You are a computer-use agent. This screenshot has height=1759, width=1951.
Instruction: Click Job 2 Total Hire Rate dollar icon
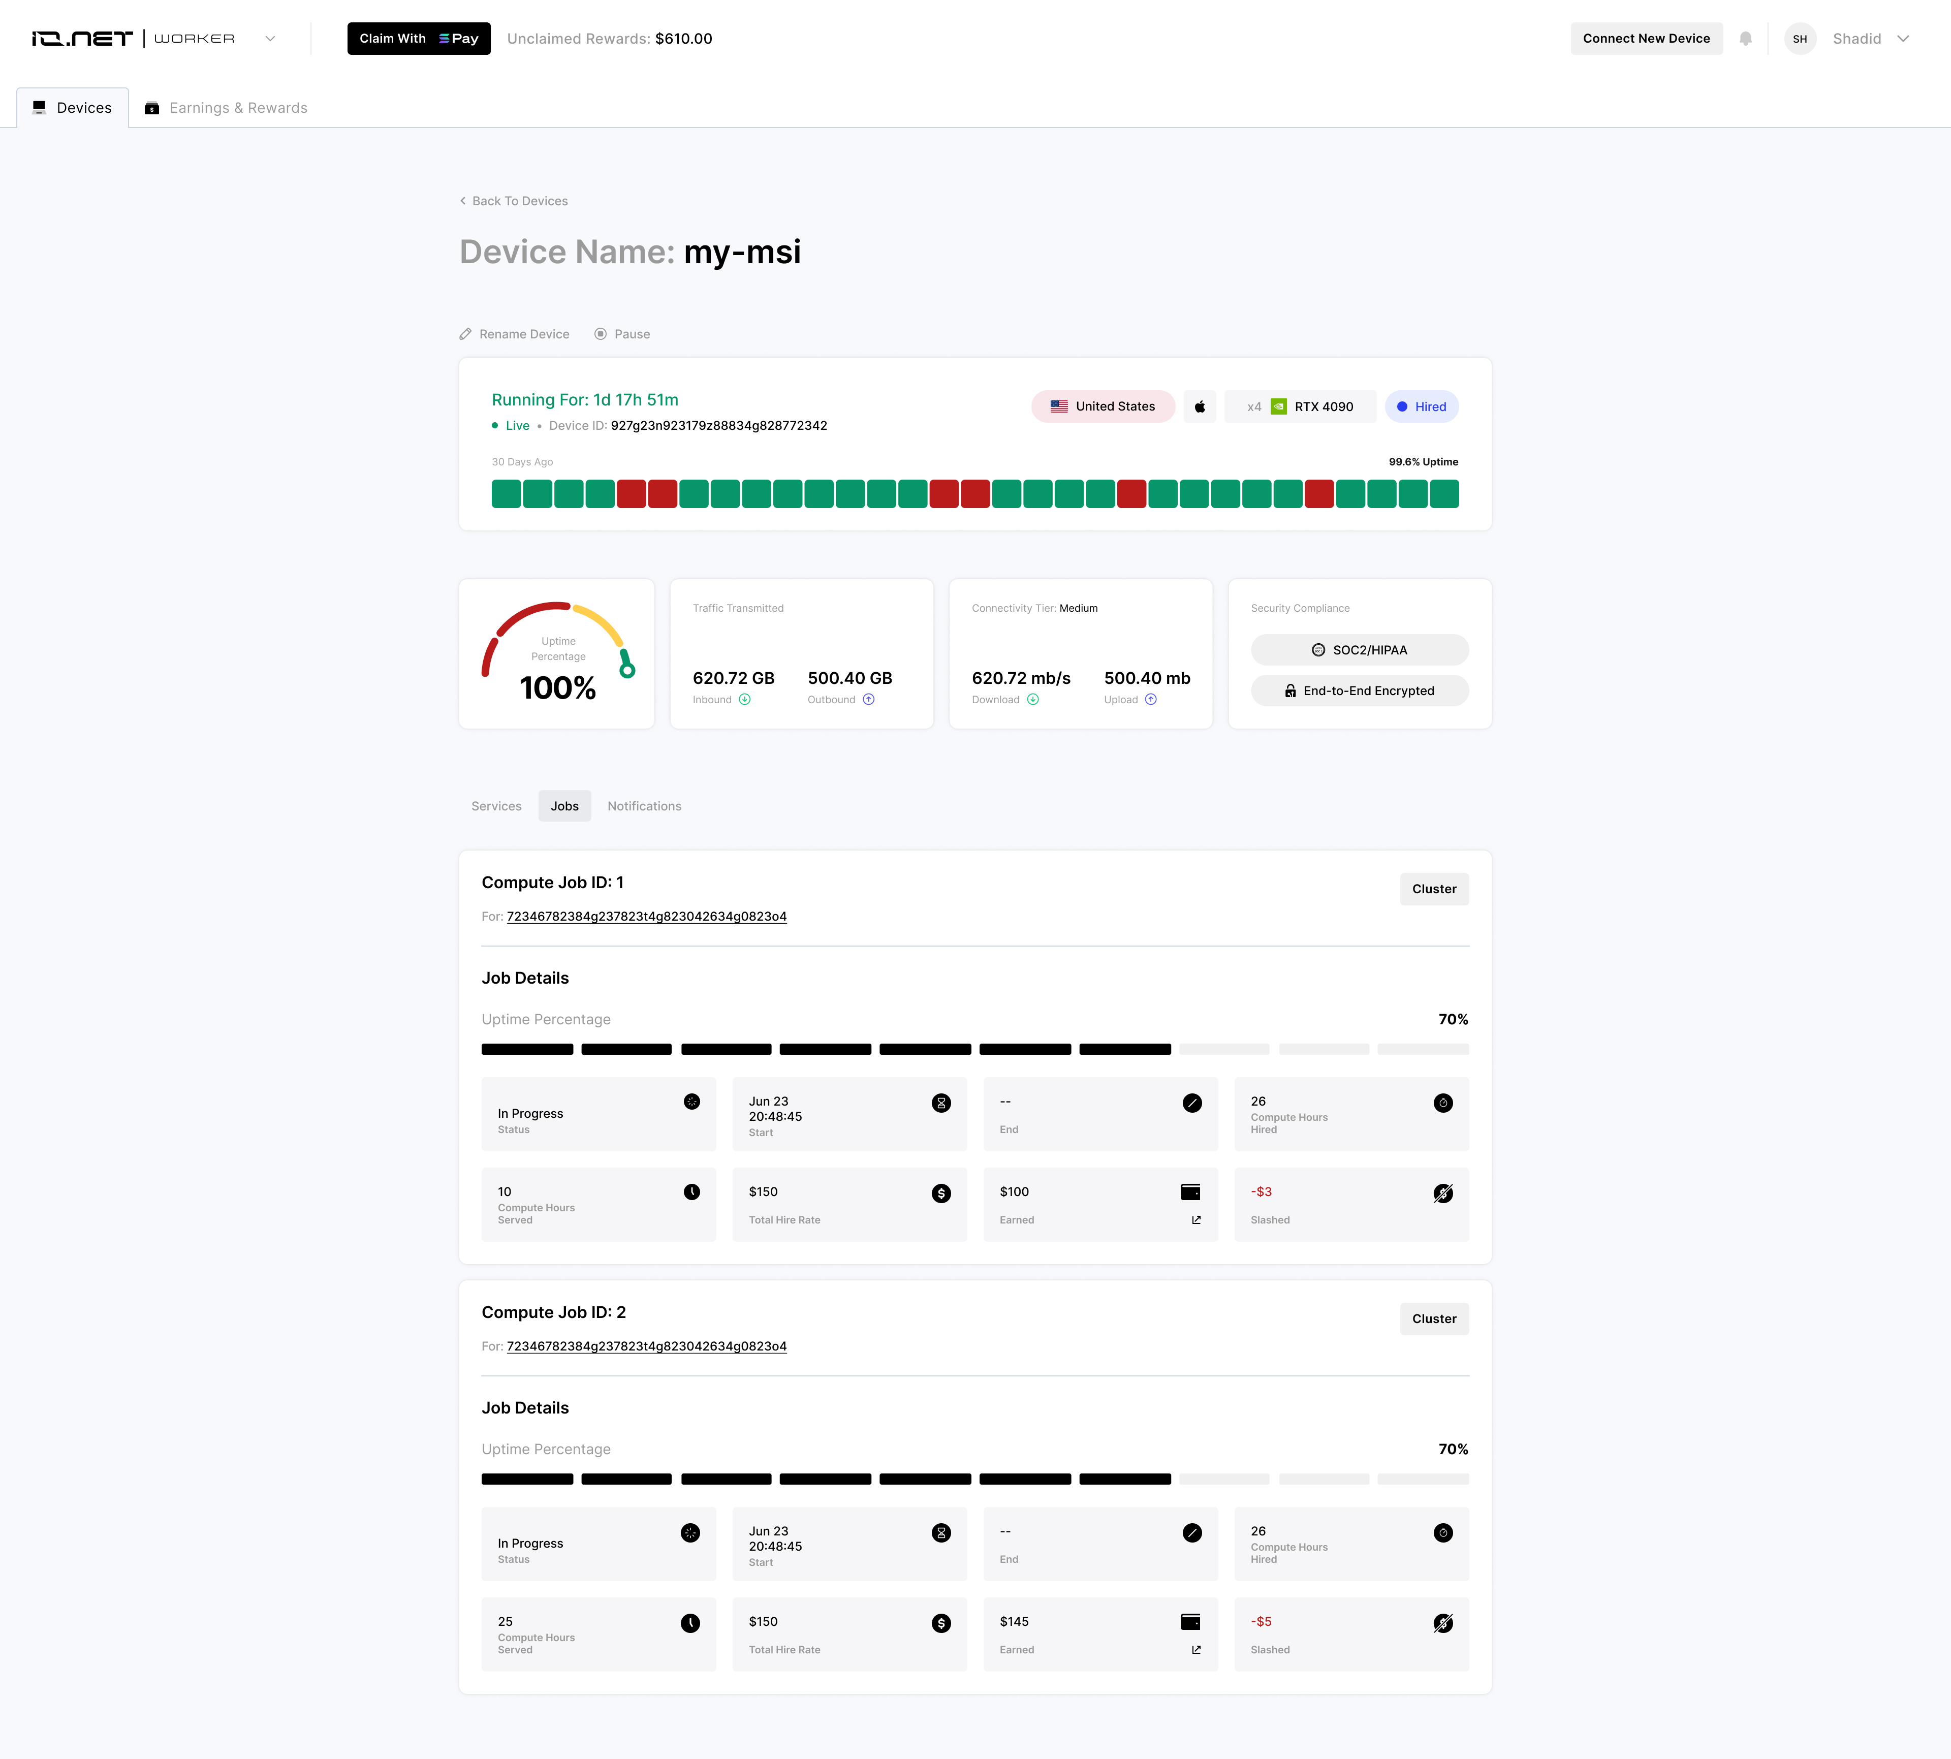pyautogui.click(x=940, y=1624)
